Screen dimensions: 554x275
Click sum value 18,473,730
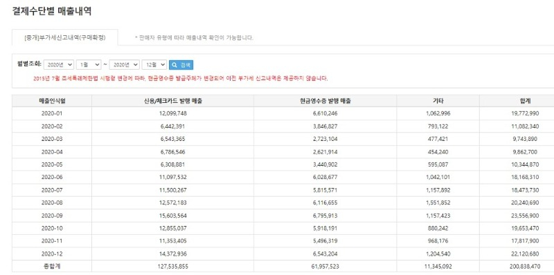coord(526,190)
